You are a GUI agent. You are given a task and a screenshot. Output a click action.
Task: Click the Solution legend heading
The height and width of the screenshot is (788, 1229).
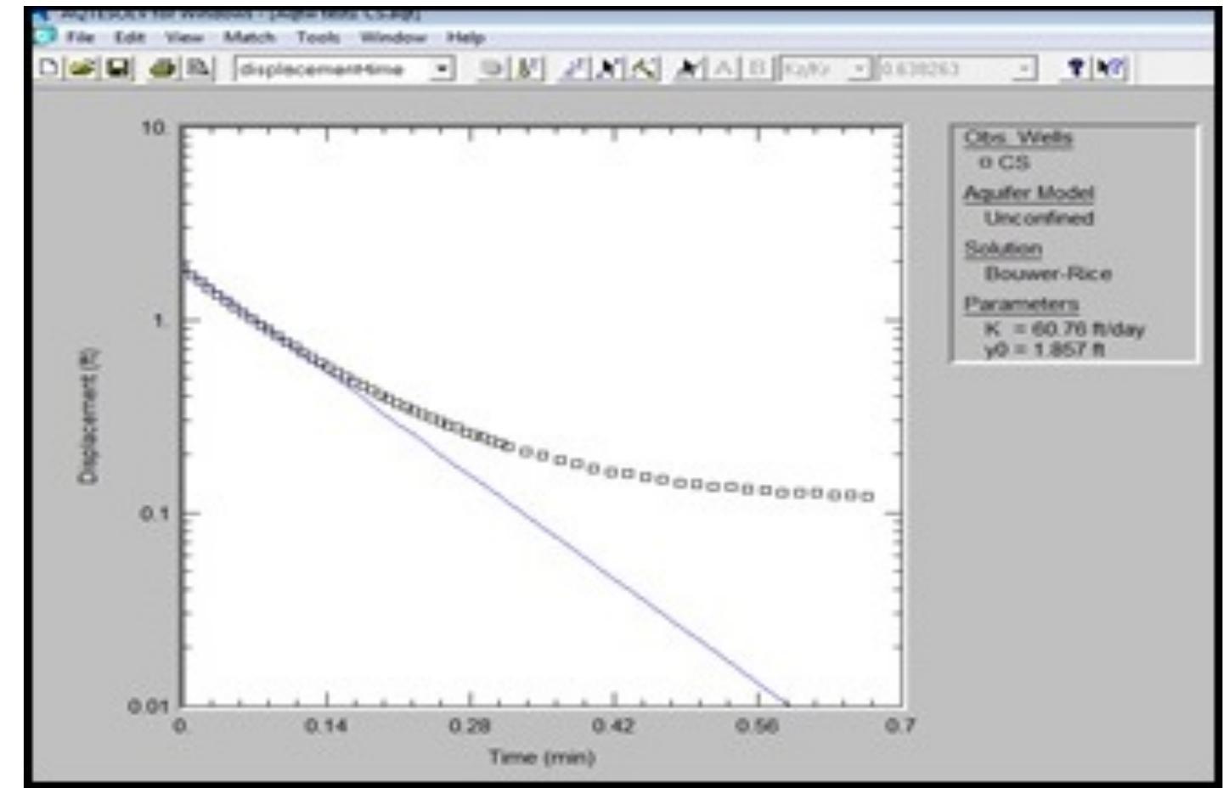[1002, 249]
